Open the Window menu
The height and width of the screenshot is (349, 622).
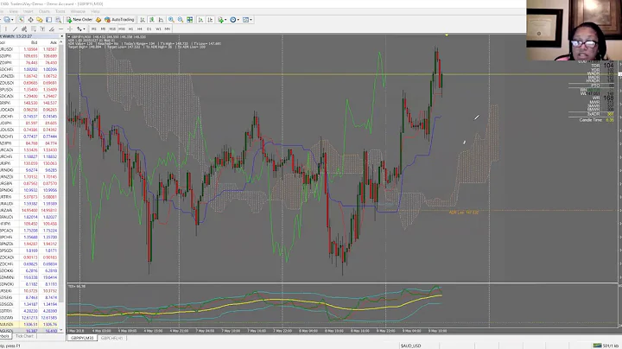[x=78, y=11]
